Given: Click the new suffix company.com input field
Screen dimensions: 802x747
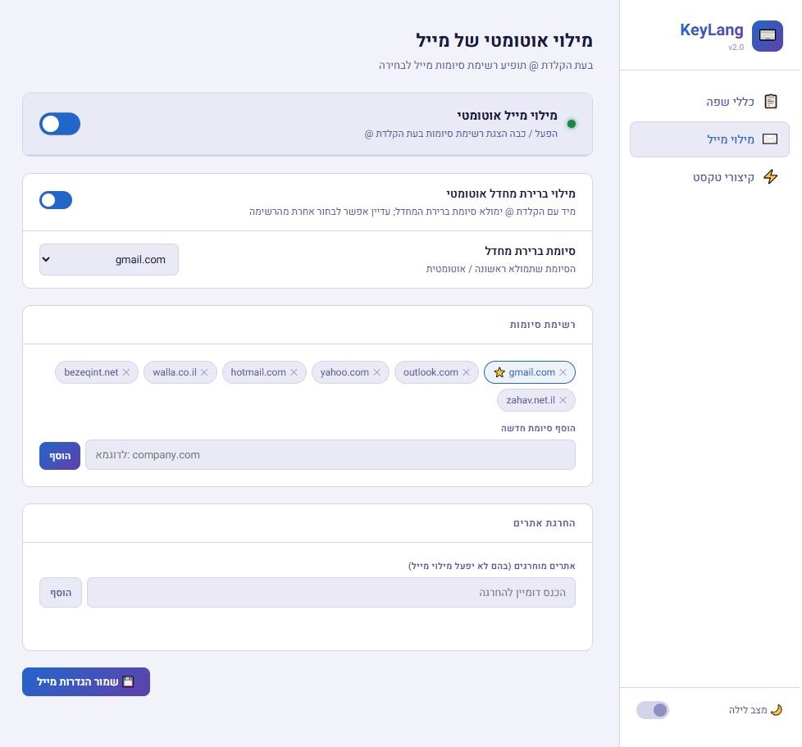Looking at the screenshot, I should (x=330, y=455).
